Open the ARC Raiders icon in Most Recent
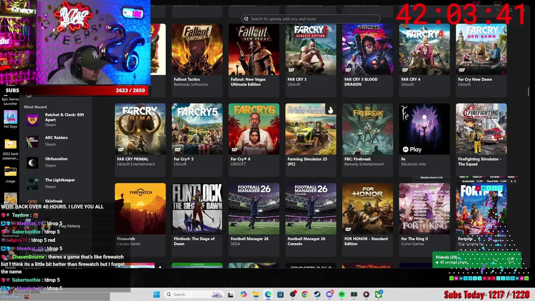The image size is (535, 301). [33, 141]
